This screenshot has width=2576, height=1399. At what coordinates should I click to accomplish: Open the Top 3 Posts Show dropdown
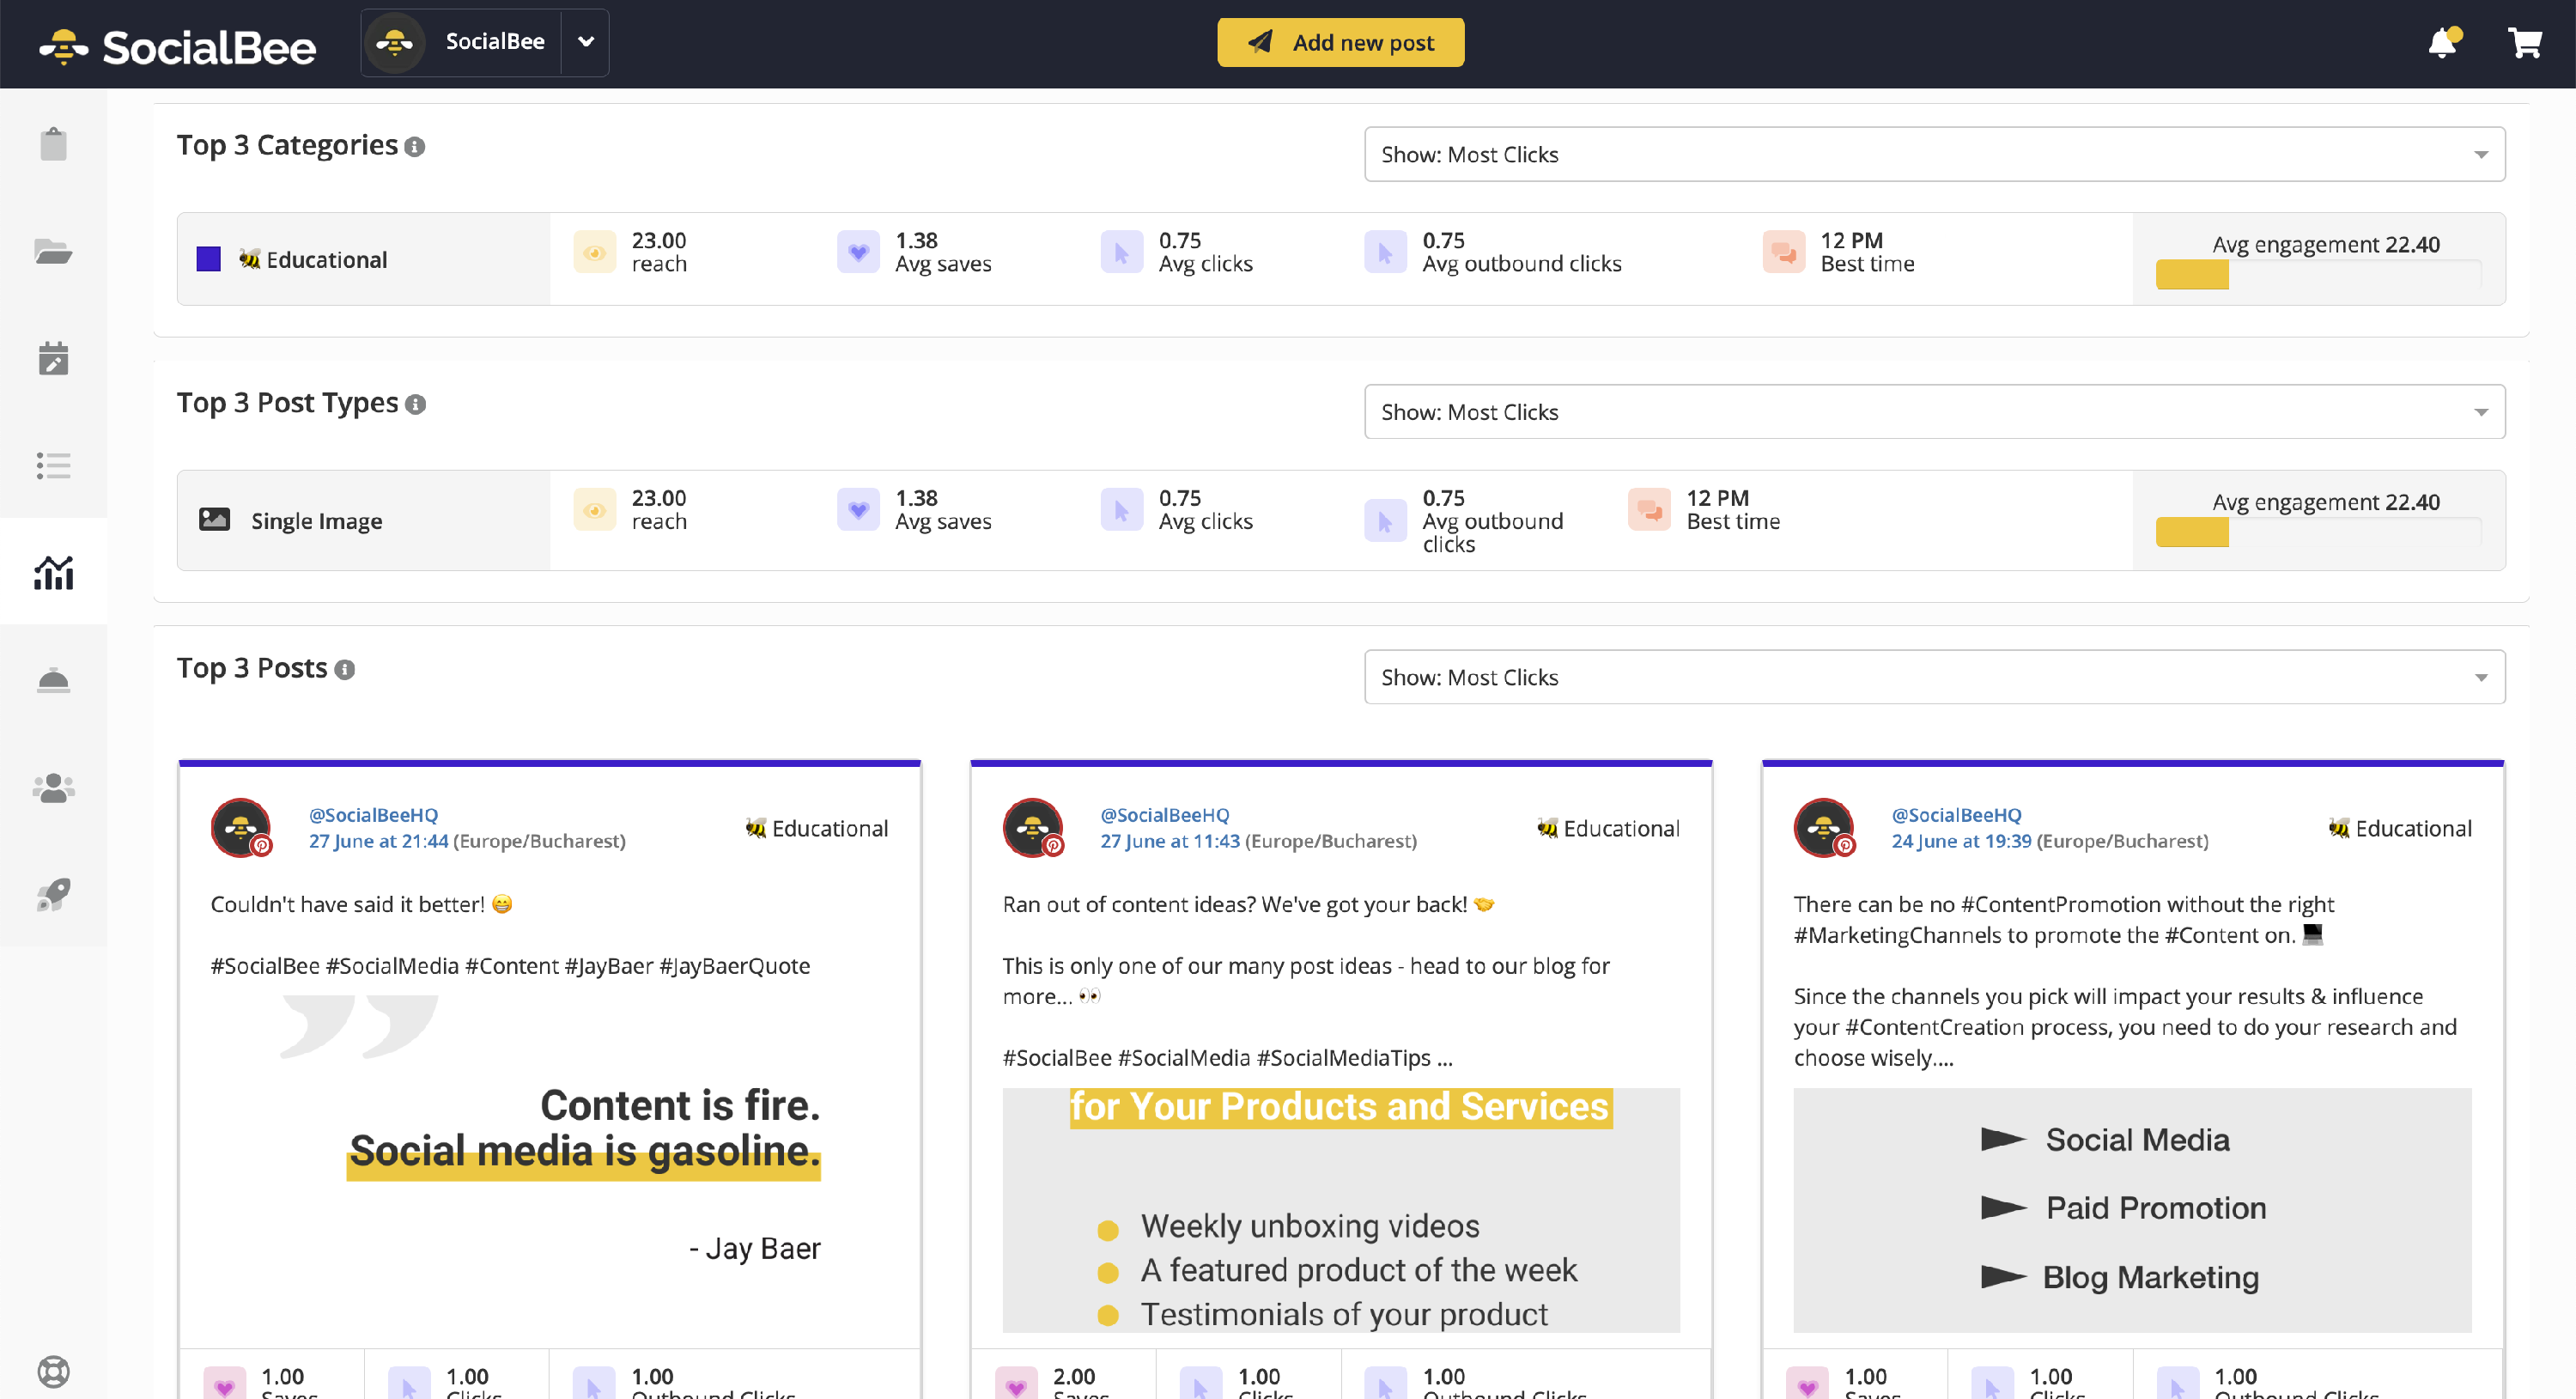click(x=1934, y=677)
